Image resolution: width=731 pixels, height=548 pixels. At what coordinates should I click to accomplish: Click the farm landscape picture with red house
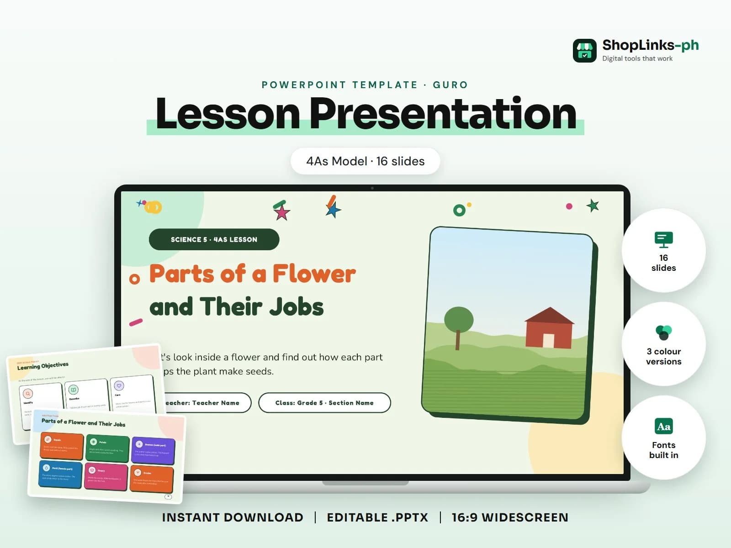click(509, 324)
